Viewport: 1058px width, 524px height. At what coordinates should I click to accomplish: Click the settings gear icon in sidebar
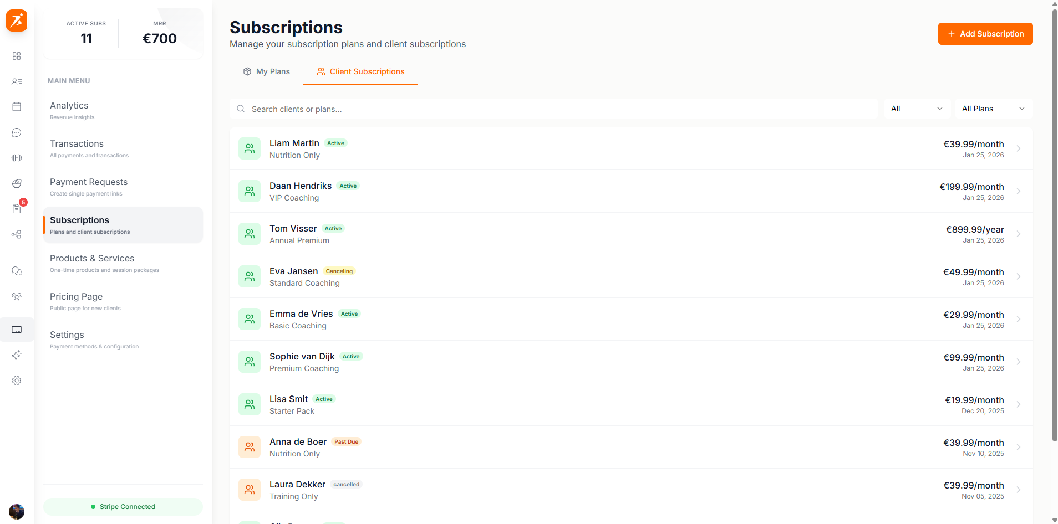17,381
